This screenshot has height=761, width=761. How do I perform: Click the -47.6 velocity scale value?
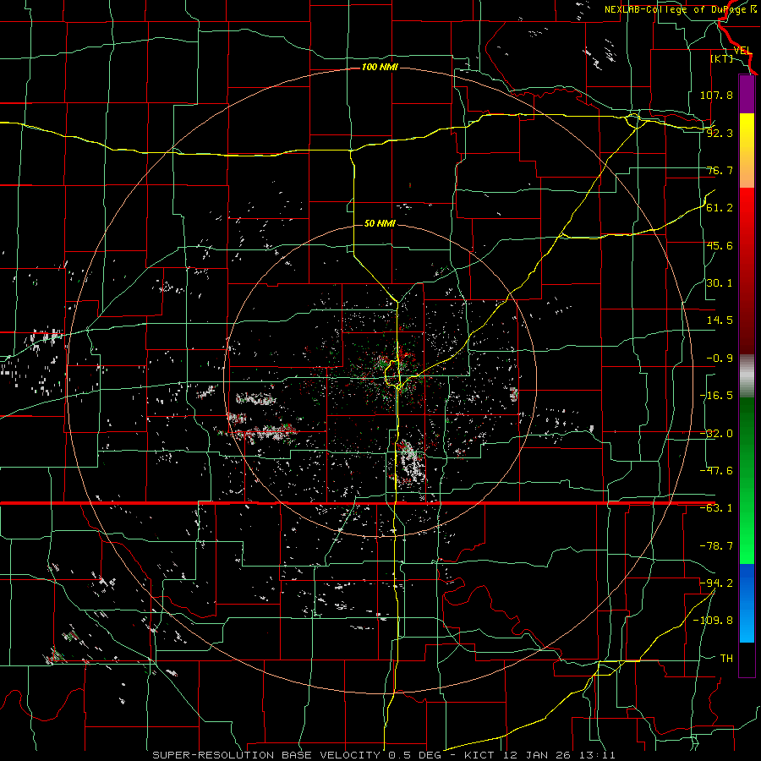(716, 471)
